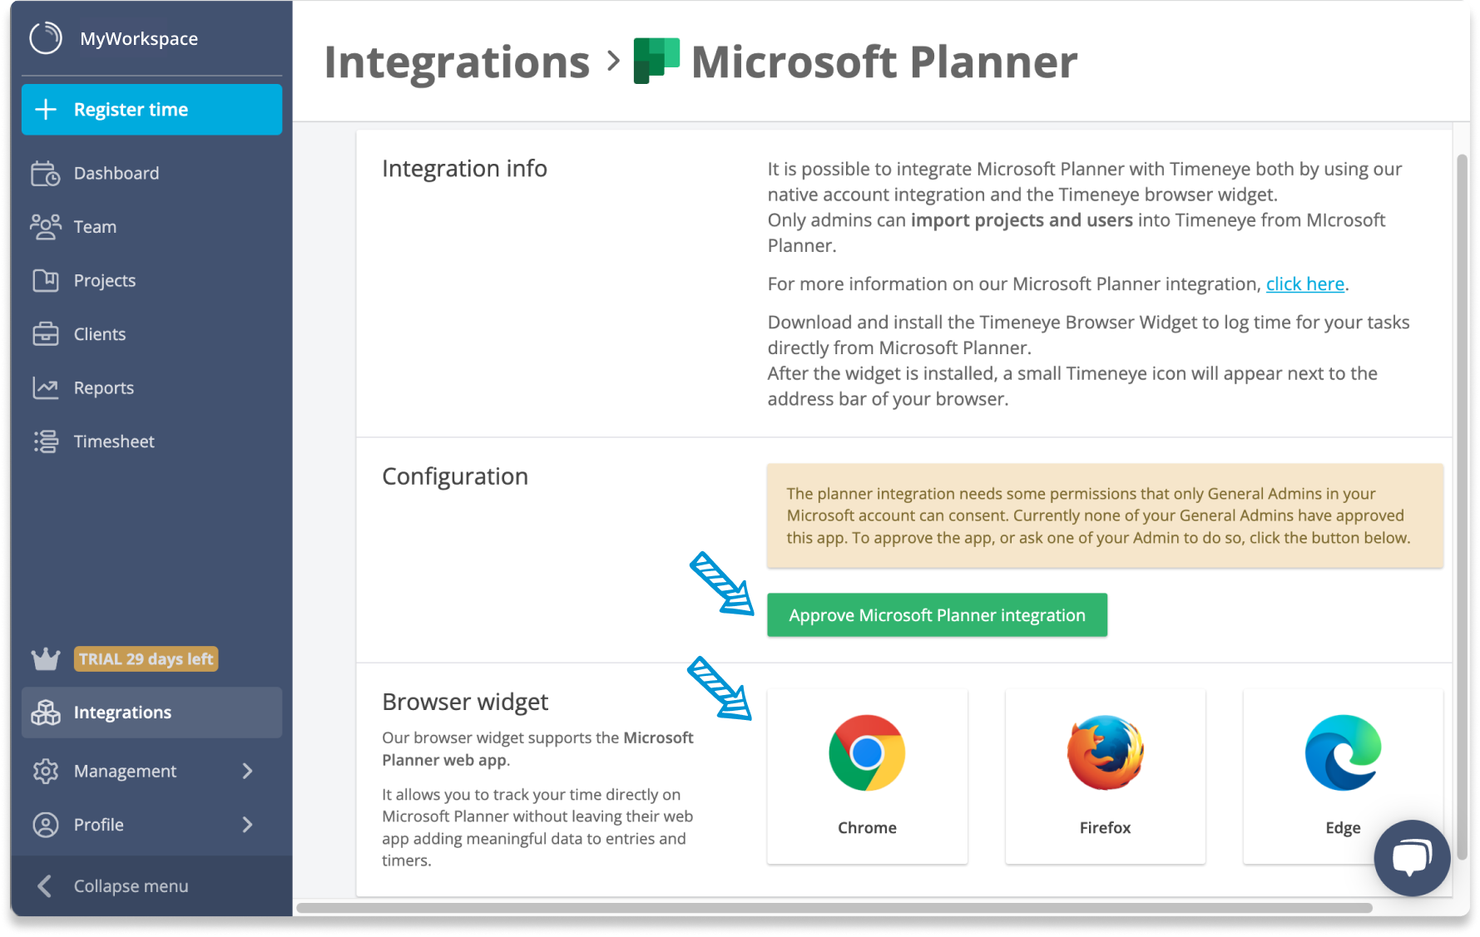The image size is (1480, 937).
Task: Click the Profile avatar icon
Action: 46,825
